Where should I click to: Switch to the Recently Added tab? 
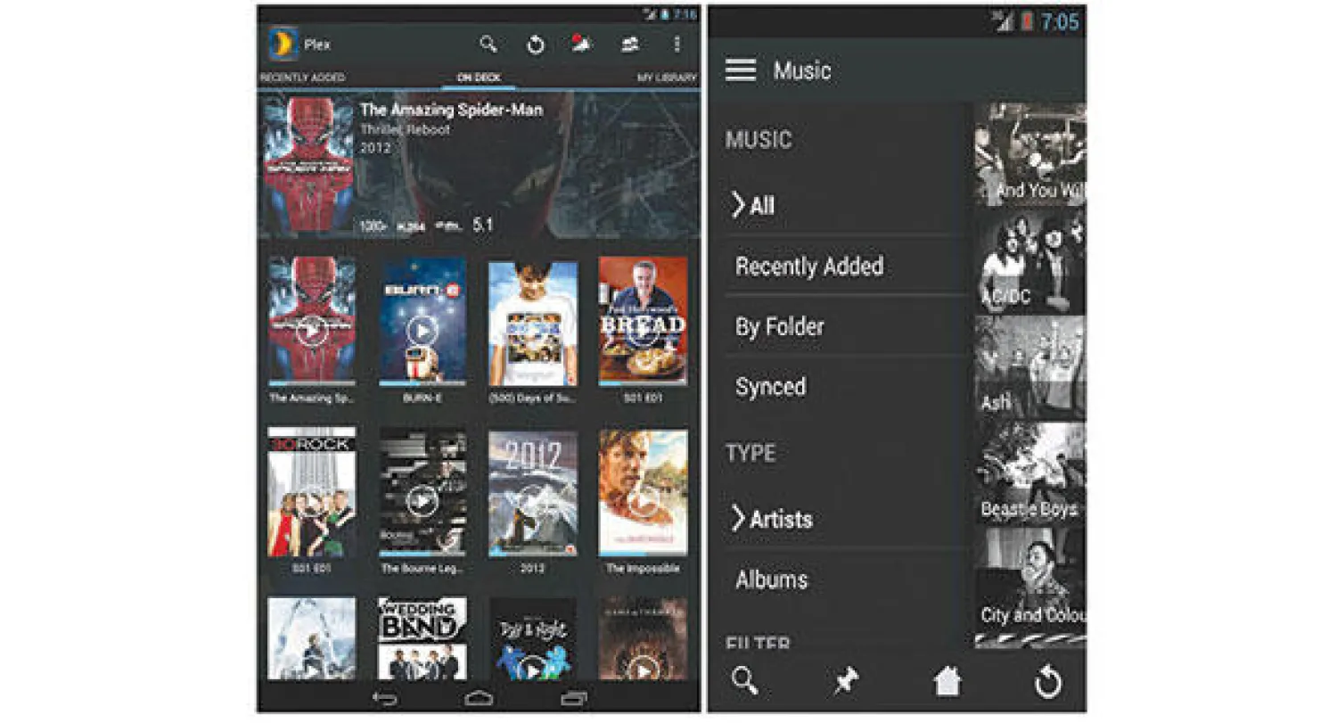coord(302,78)
